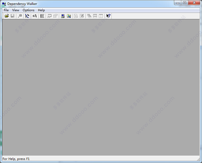Toggle Full Paths c:\ icon
Screen dimensions: 202x163
point(35,16)
